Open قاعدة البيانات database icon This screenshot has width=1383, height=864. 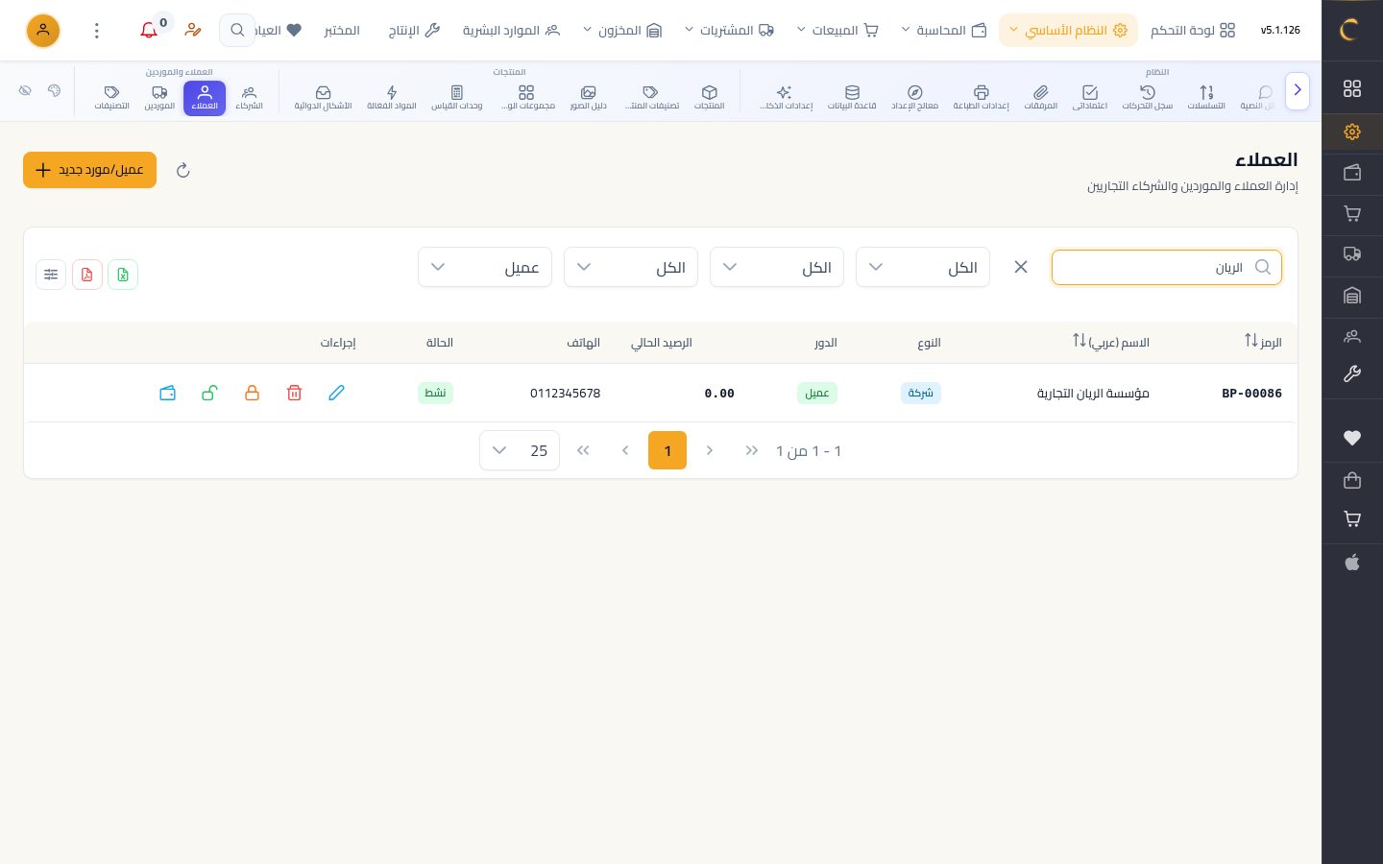point(852,97)
